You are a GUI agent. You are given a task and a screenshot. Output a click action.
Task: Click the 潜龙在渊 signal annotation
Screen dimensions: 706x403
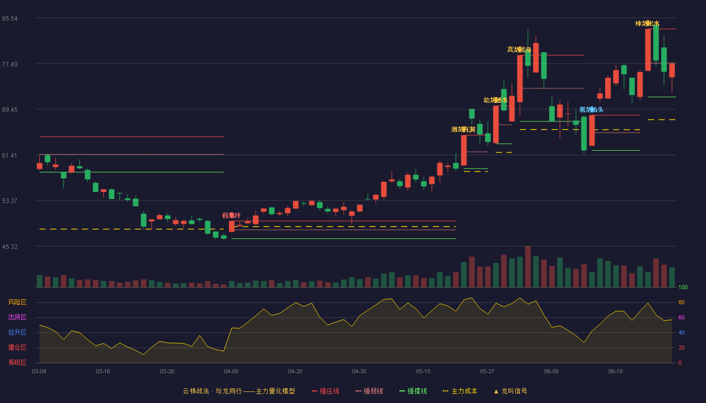pos(463,129)
